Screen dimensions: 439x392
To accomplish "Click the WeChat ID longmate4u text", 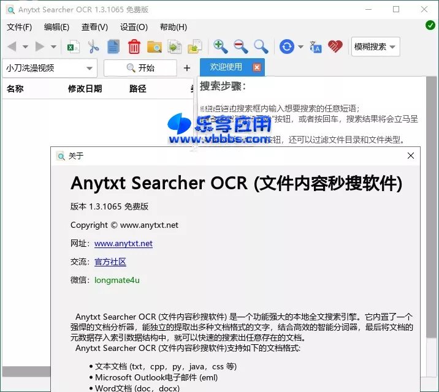I will pos(117,280).
